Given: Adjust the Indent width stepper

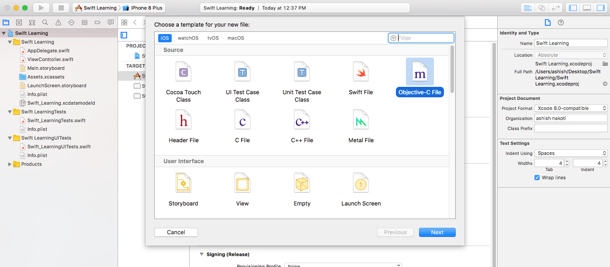Looking at the screenshot, I should point(605,163).
